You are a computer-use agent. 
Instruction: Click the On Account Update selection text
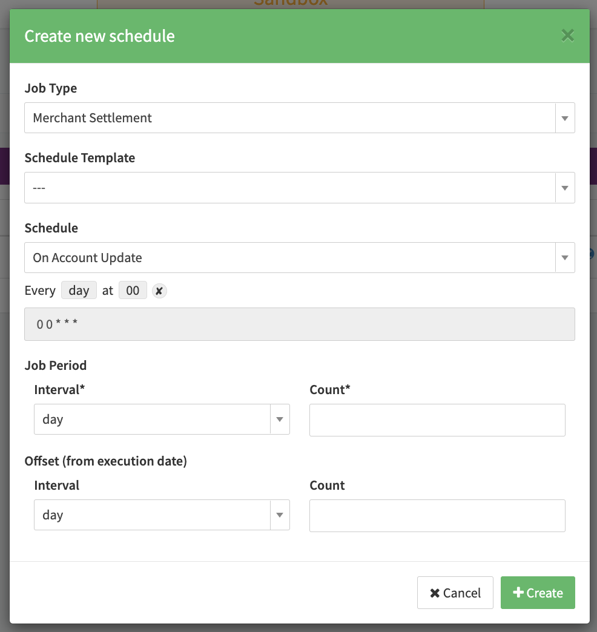click(x=88, y=258)
